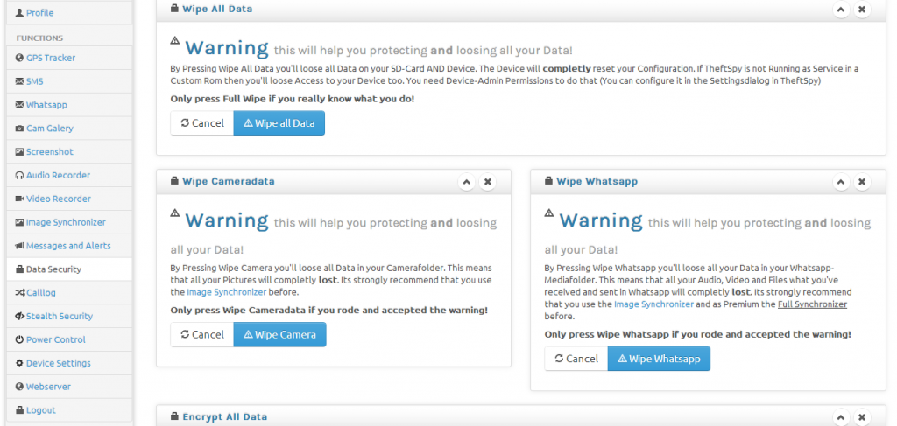Viewport: 897px width, 426px height.
Task: Follow Image Synchronizer link in Wipe Cameradata text
Action: click(x=227, y=292)
